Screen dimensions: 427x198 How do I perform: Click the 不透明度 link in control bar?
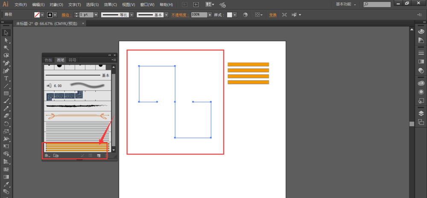coord(180,14)
